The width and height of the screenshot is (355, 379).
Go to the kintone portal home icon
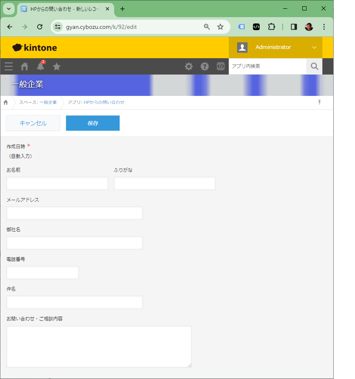pos(24,66)
